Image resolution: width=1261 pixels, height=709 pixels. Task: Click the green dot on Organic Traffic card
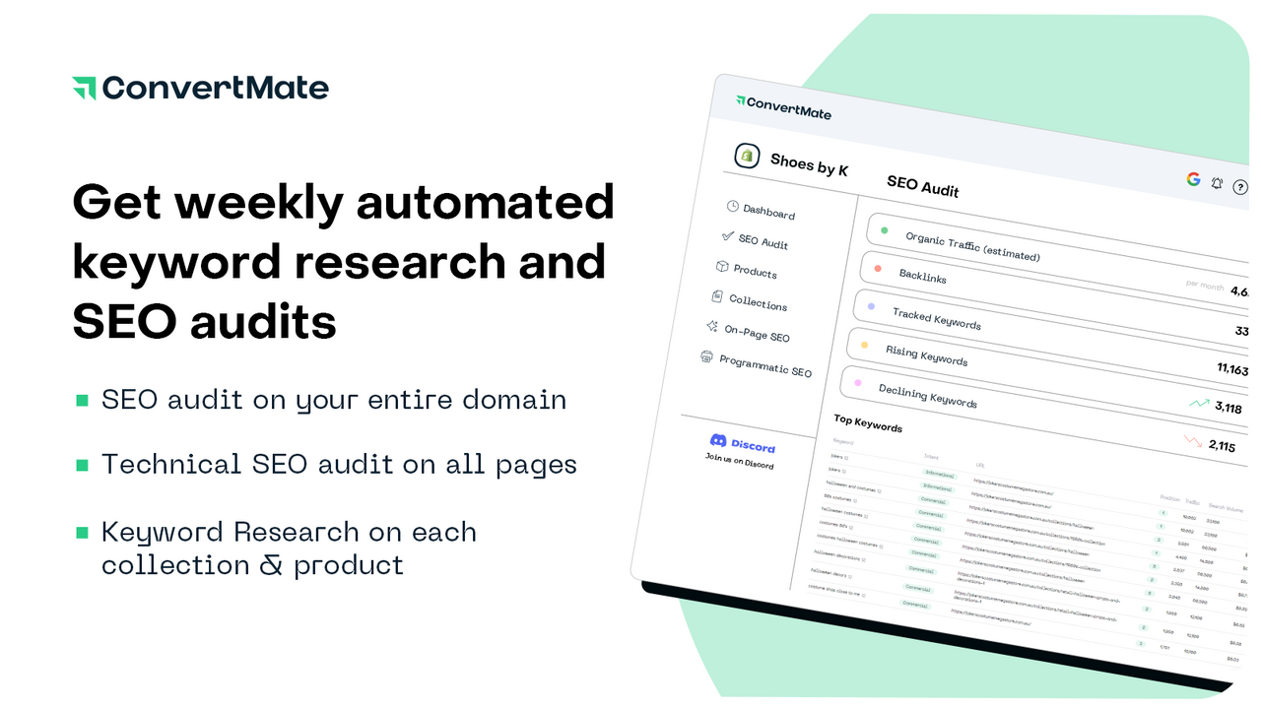(x=884, y=231)
